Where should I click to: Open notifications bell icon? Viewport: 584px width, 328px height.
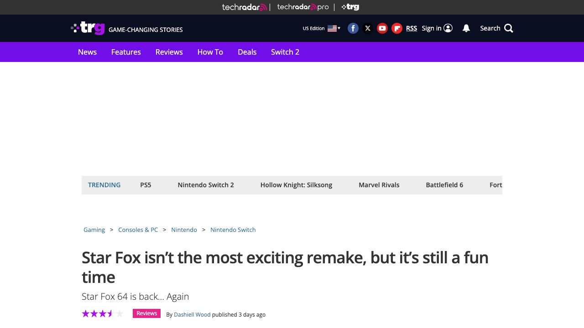[x=466, y=28]
